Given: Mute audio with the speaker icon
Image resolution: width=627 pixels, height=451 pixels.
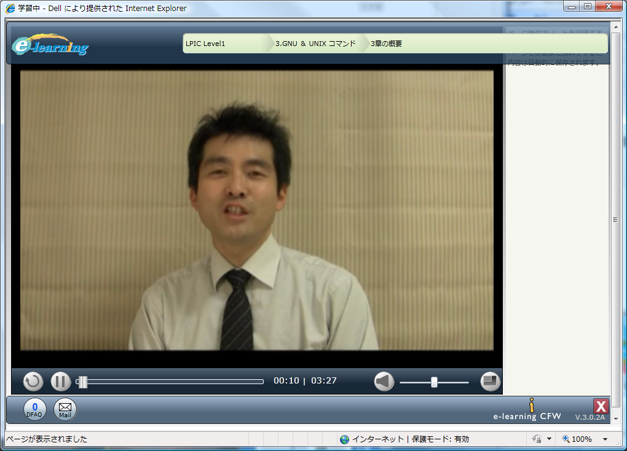Looking at the screenshot, I should tap(384, 381).
